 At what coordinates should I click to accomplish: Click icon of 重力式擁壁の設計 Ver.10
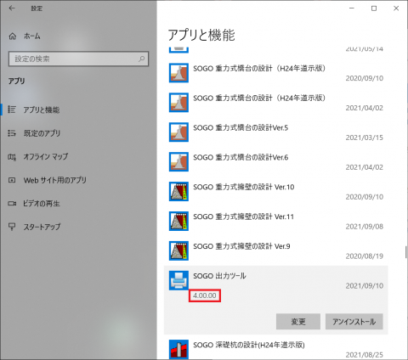pos(178,191)
